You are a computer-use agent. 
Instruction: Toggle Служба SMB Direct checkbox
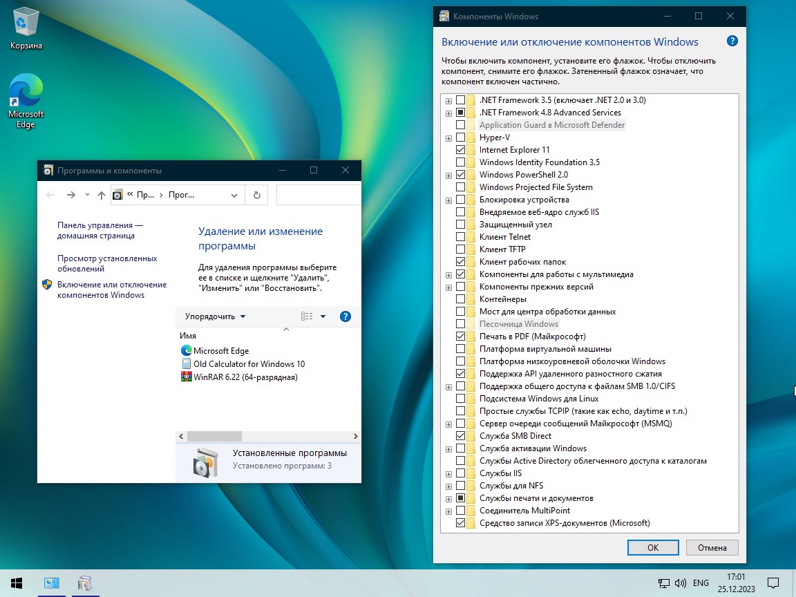tap(460, 435)
